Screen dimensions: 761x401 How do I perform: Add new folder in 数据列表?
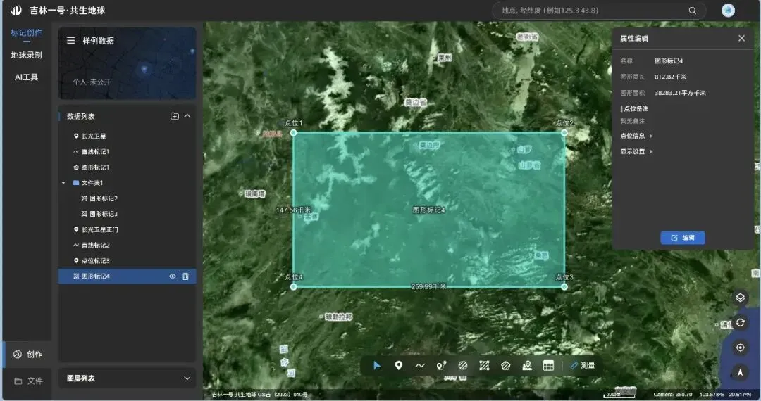[175, 116]
